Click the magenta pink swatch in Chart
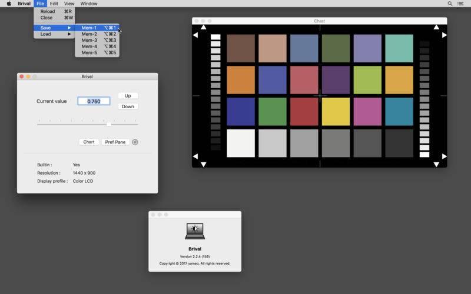 click(x=367, y=112)
